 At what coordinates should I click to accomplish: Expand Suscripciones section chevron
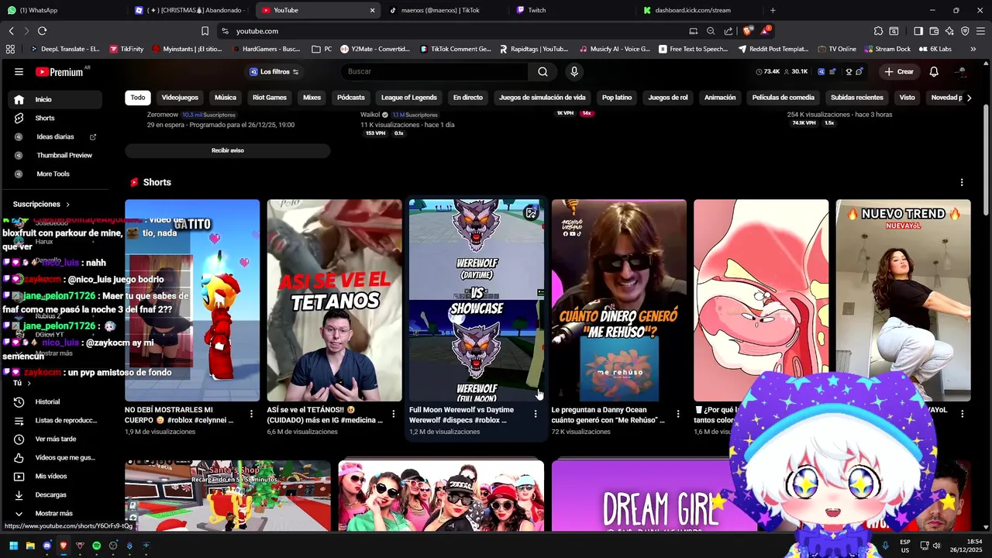67,205
